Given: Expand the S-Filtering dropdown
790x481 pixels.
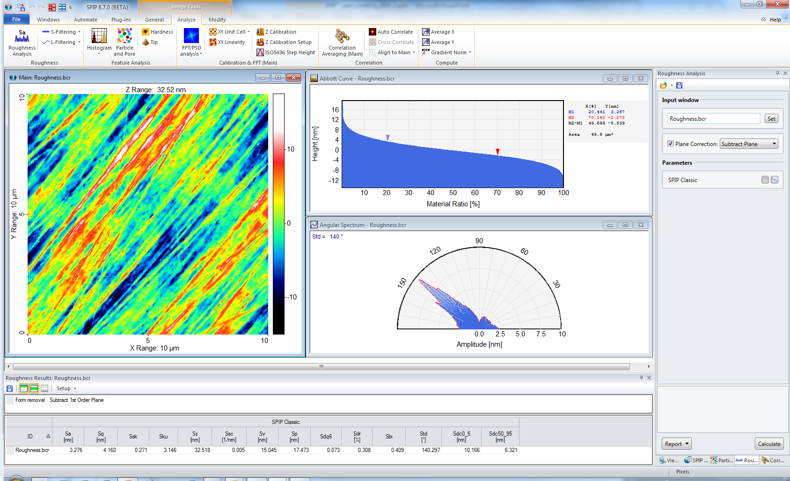Looking at the screenshot, I should pyautogui.click(x=79, y=32).
